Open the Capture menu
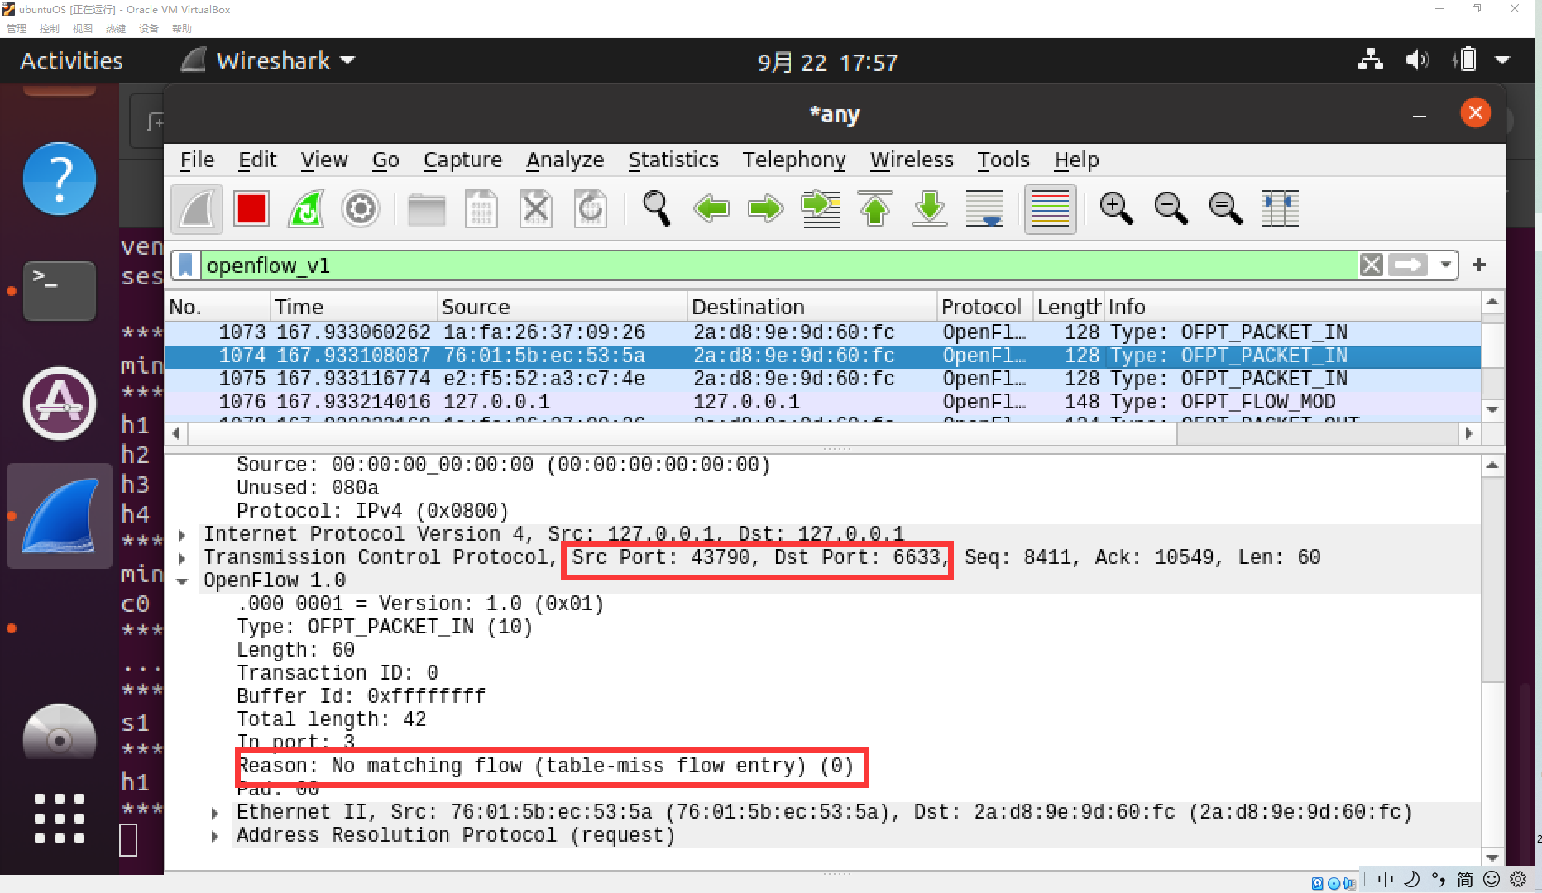Image resolution: width=1542 pixels, height=893 pixels. pos(462,160)
